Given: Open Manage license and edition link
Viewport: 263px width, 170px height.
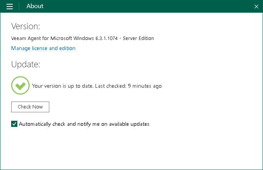Looking at the screenshot, I should pyautogui.click(x=43, y=48).
